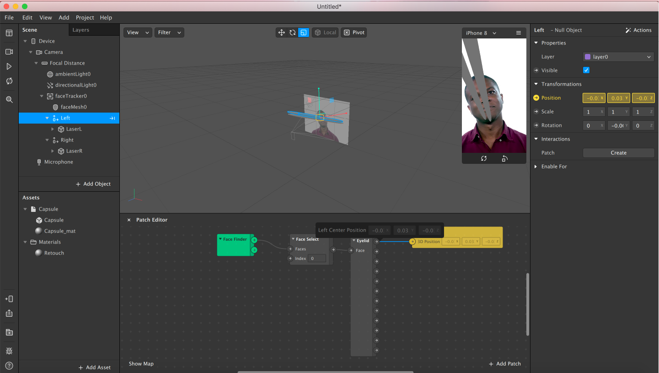Open the Edit menu
This screenshot has width=659, height=373.
[x=27, y=17]
